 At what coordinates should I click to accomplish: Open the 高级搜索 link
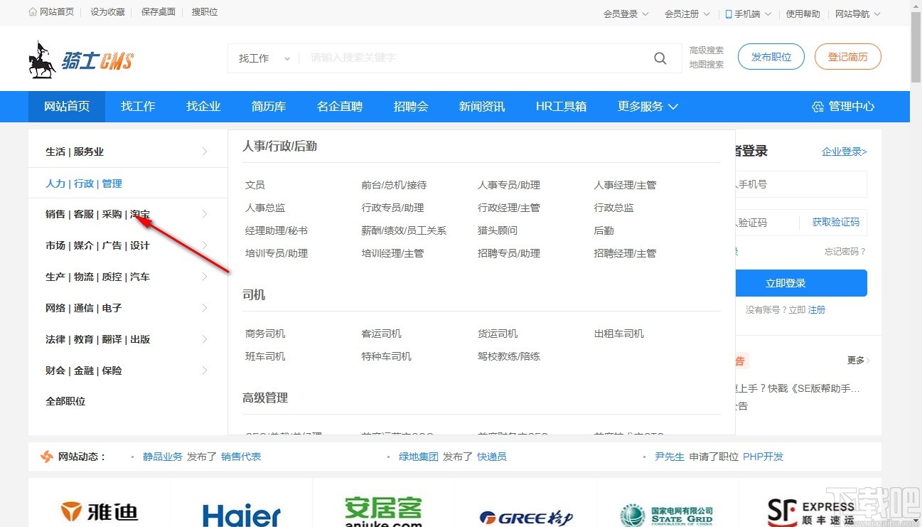pyautogui.click(x=707, y=50)
